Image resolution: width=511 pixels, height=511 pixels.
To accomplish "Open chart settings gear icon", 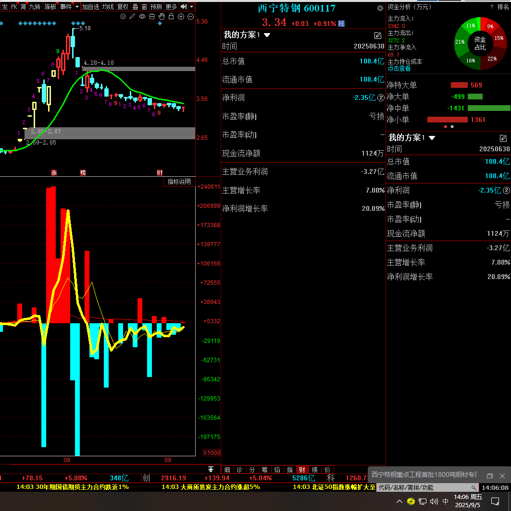I will (123, 16).
